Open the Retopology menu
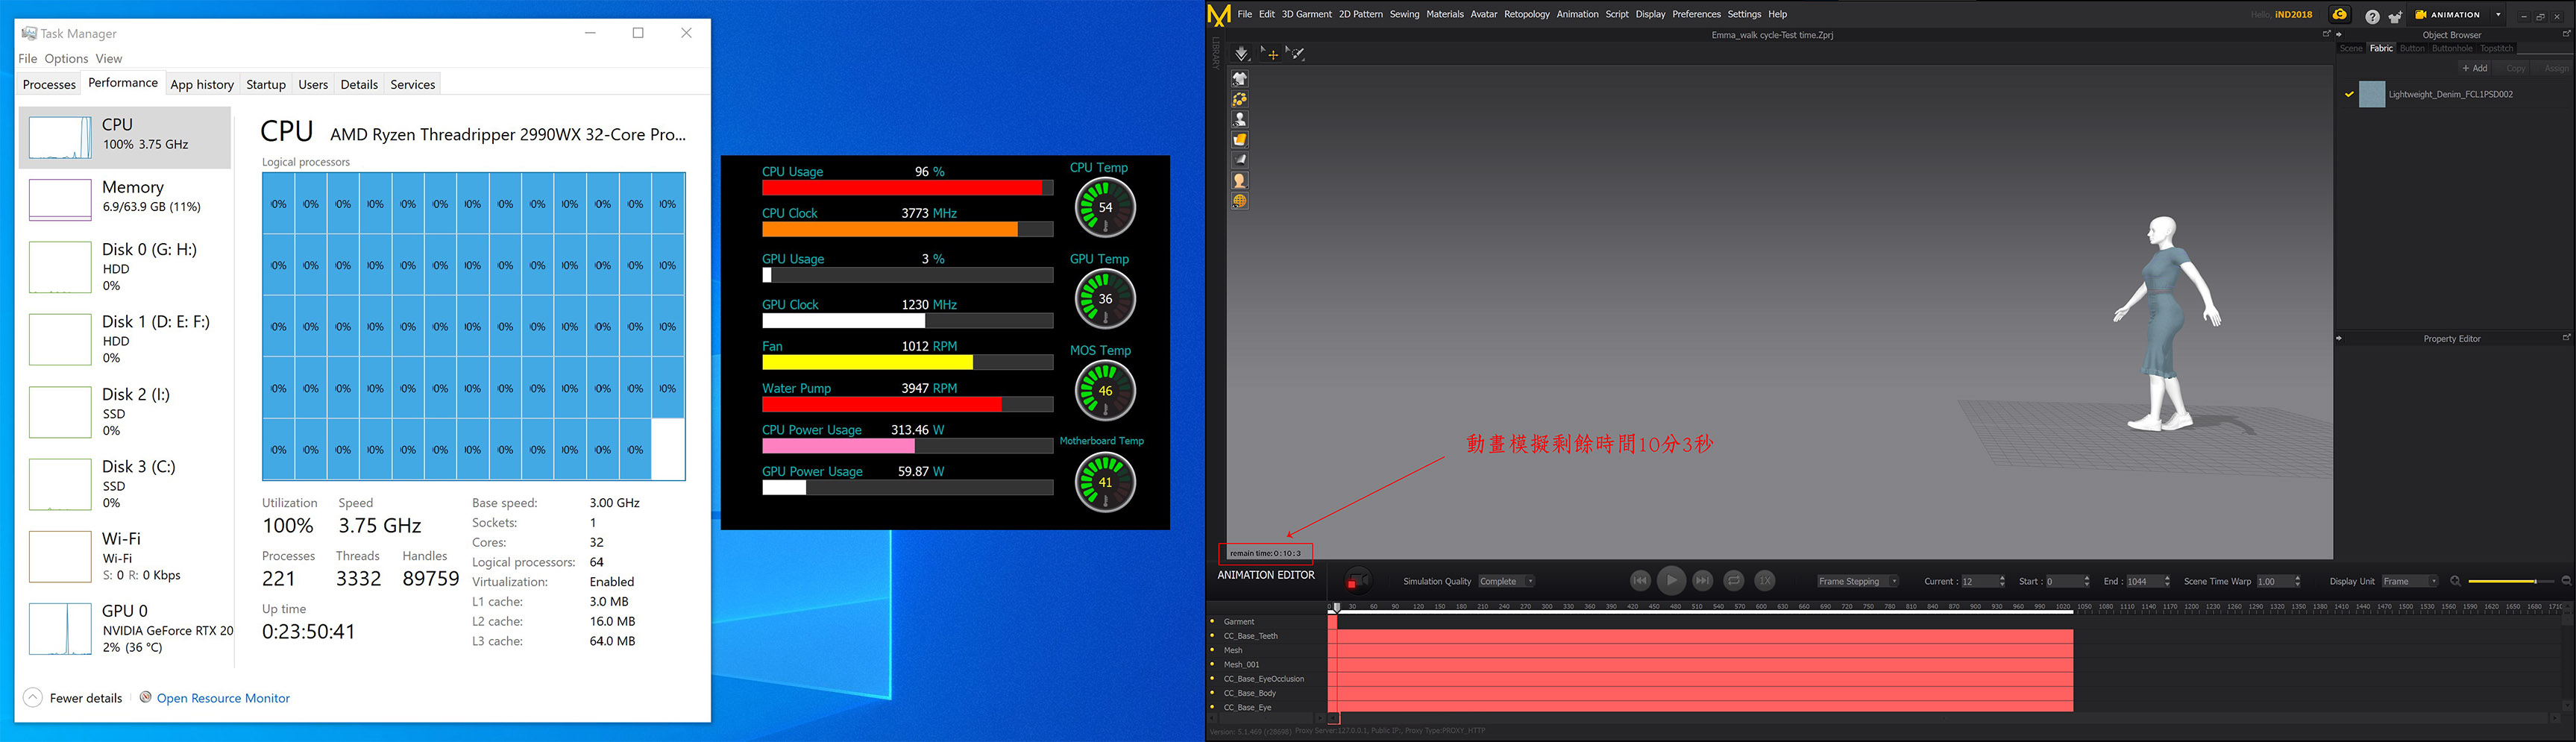This screenshot has width=2576, height=742. pos(1527,14)
